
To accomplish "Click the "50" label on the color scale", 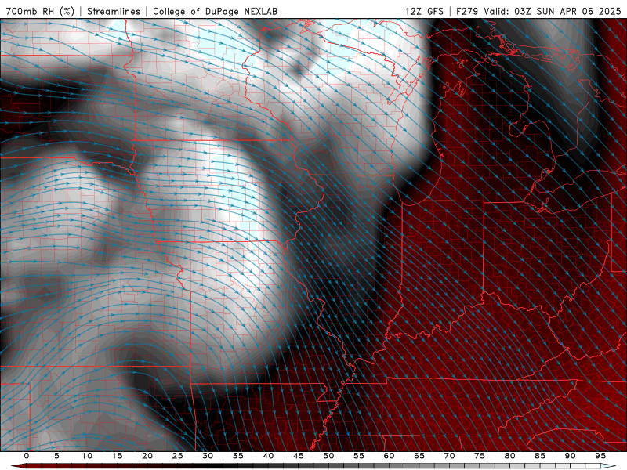I will coord(328,456).
